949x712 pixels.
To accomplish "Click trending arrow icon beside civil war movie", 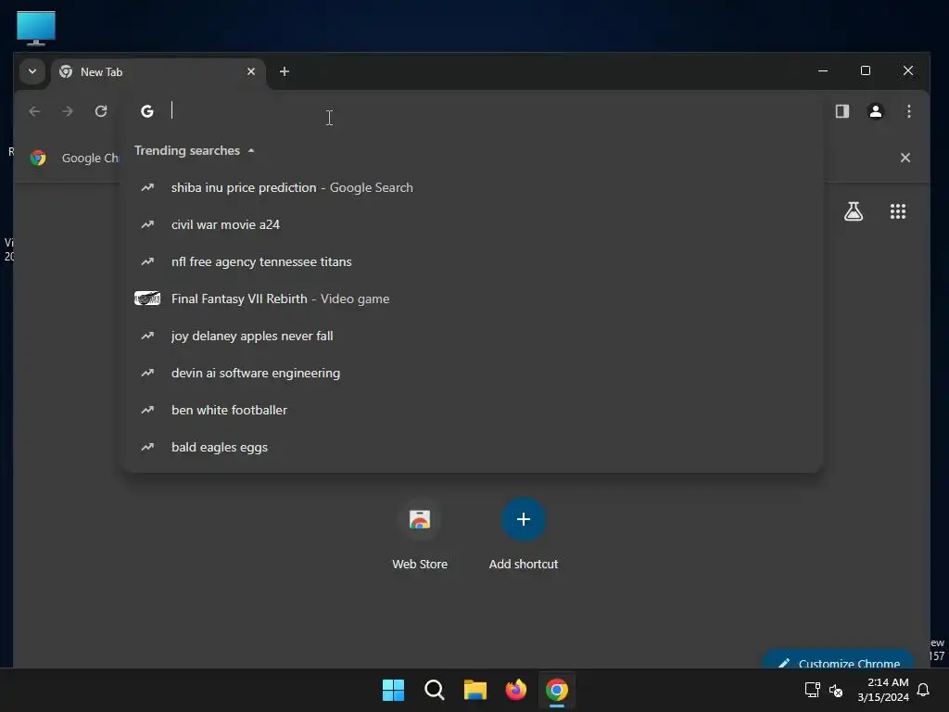I will coord(147,224).
